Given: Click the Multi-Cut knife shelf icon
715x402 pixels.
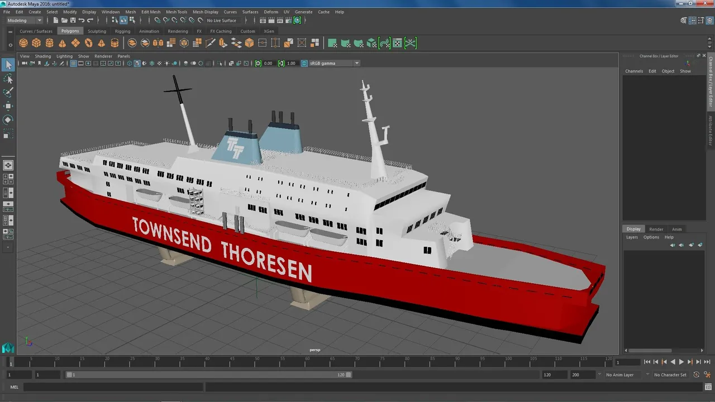Looking at the screenshot, I should pos(211,43).
